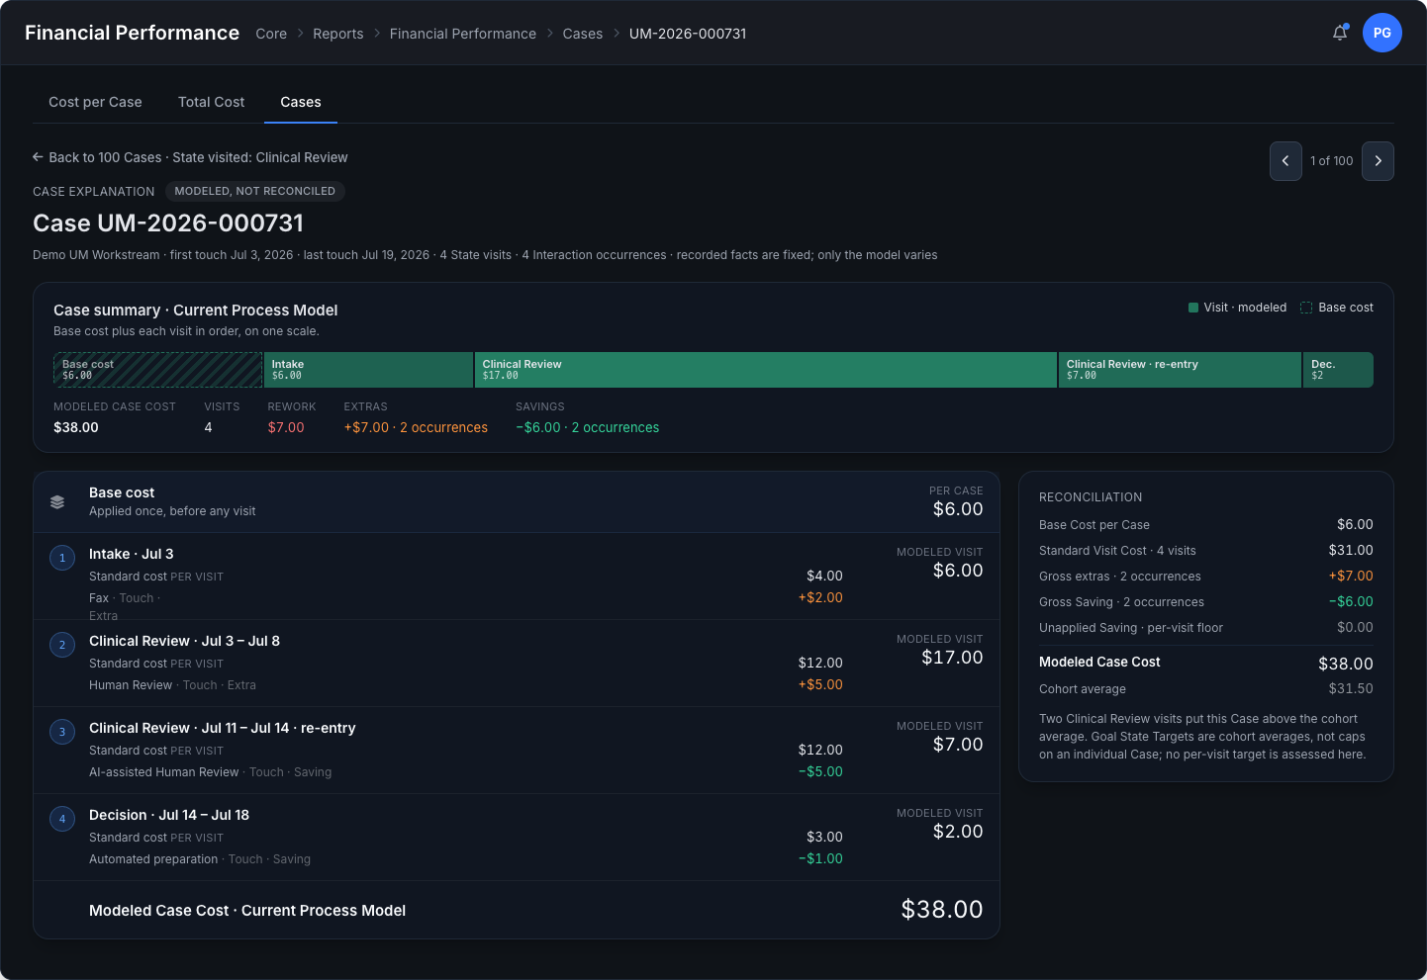This screenshot has width=1427, height=980.
Task: Click the Fax extra +$2.00 amount
Action: click(820, 597)
